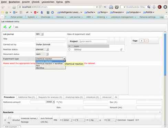
Task: Click the minus button next to Tags
Action: pyautogui.click(x=147, y=41)
